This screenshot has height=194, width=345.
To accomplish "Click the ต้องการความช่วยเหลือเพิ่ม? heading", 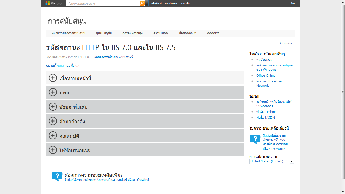I will point(94,175).
